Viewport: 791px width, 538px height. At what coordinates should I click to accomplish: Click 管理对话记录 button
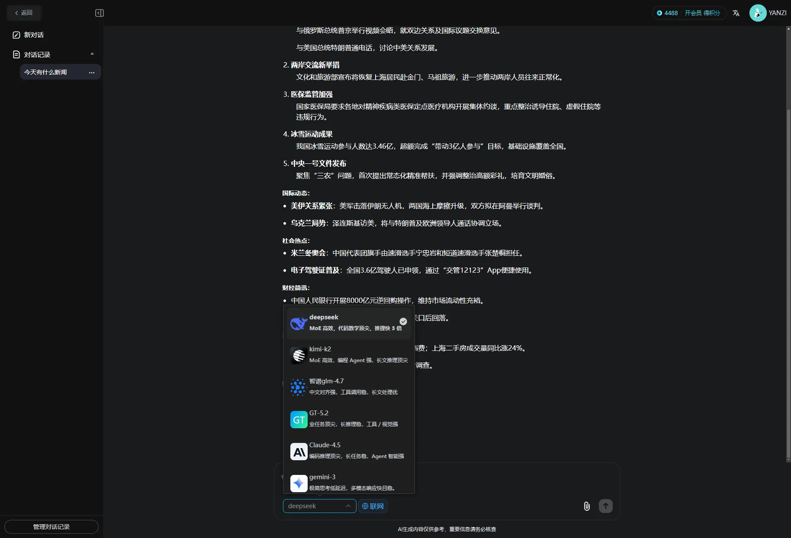coord(51,526)
